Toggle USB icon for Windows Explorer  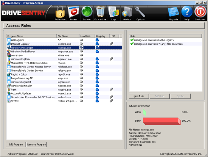tap(111, 59)
